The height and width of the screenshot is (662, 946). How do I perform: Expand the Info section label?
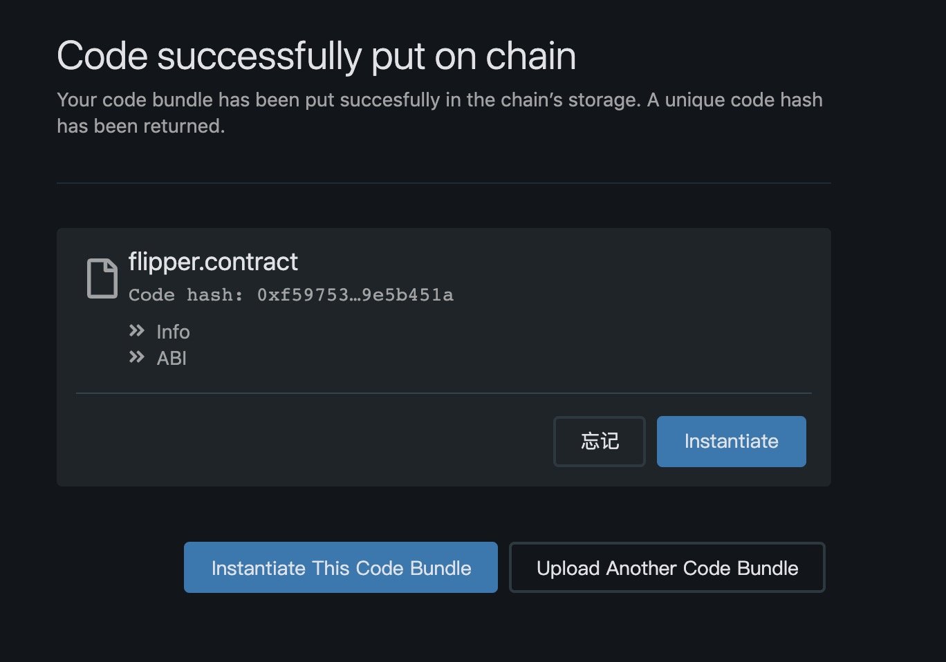173,332
